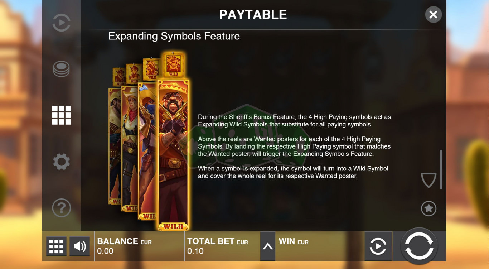The height and width of the screenshot is (269, 489).
Task: Click the Expanding Symbols Feature title
Action: [174, 36]
